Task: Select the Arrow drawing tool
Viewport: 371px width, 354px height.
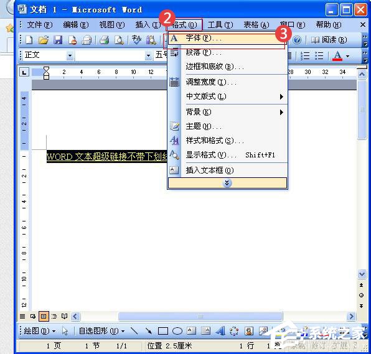Action: click(149, 330)
